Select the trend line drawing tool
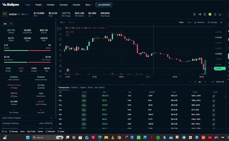 tap(60, 34)
